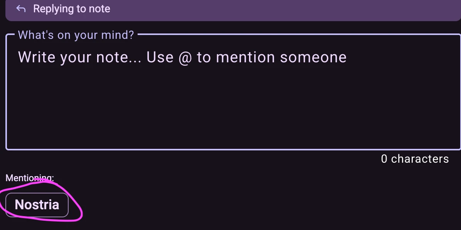Click the Mentioning label
Viewport: 461px width, 230px height.
30,178
